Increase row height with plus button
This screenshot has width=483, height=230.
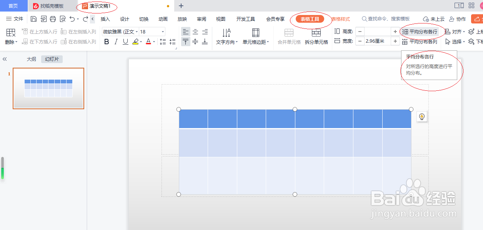pos(395,32)
